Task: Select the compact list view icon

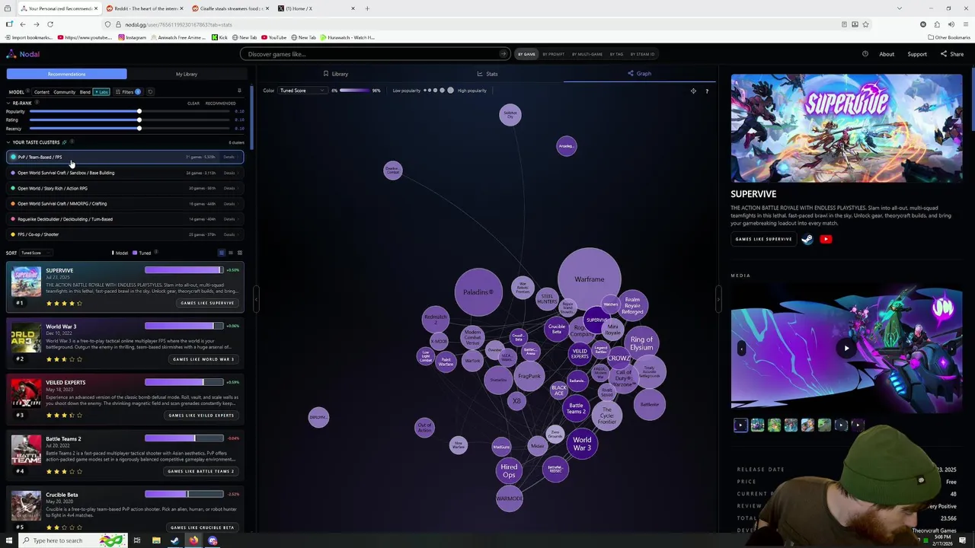Action: tap(231, 253)
